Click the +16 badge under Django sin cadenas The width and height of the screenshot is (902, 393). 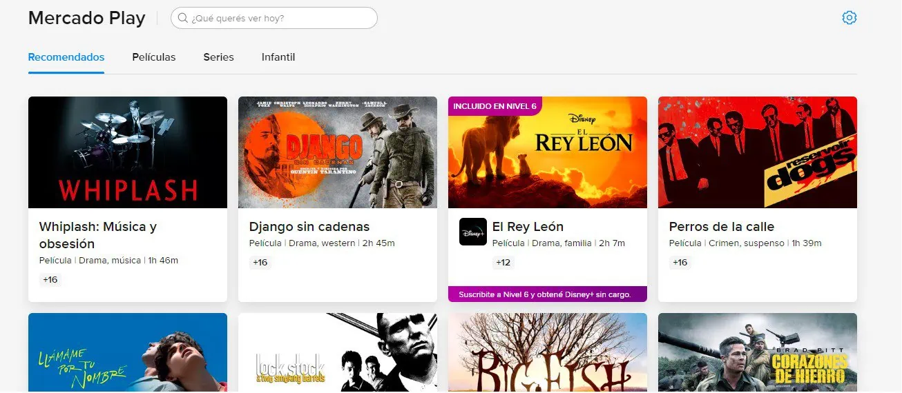[x=260, y=263]
